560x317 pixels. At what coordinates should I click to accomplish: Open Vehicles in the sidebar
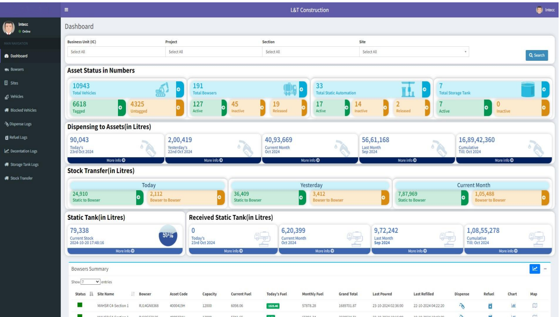click(x=30, y=97)
